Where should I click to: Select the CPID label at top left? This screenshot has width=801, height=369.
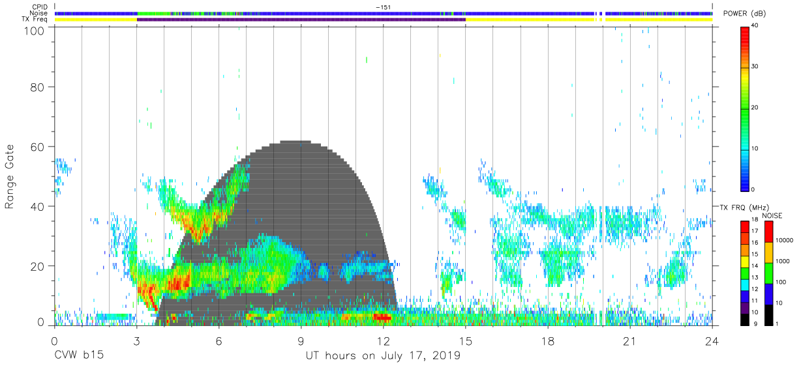pyautogui.click(x=39, y=7)
